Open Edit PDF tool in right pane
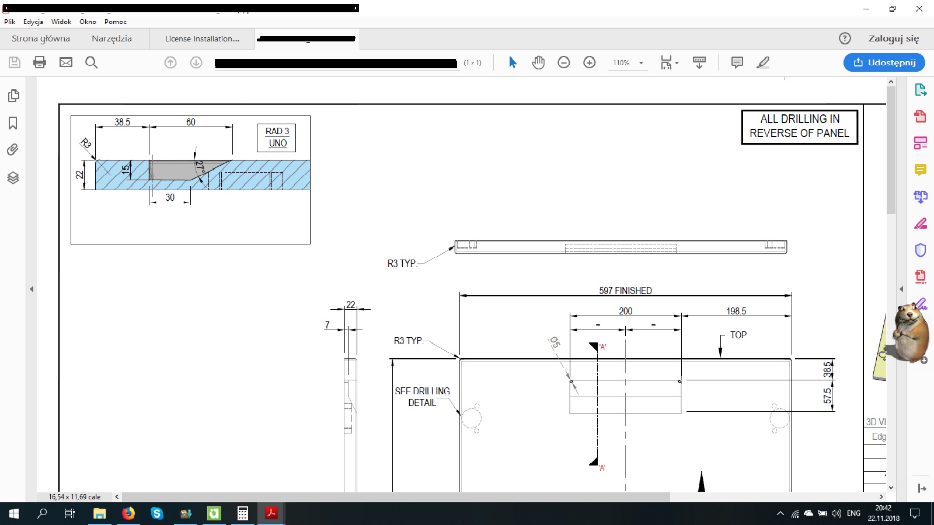 [921, 143]
